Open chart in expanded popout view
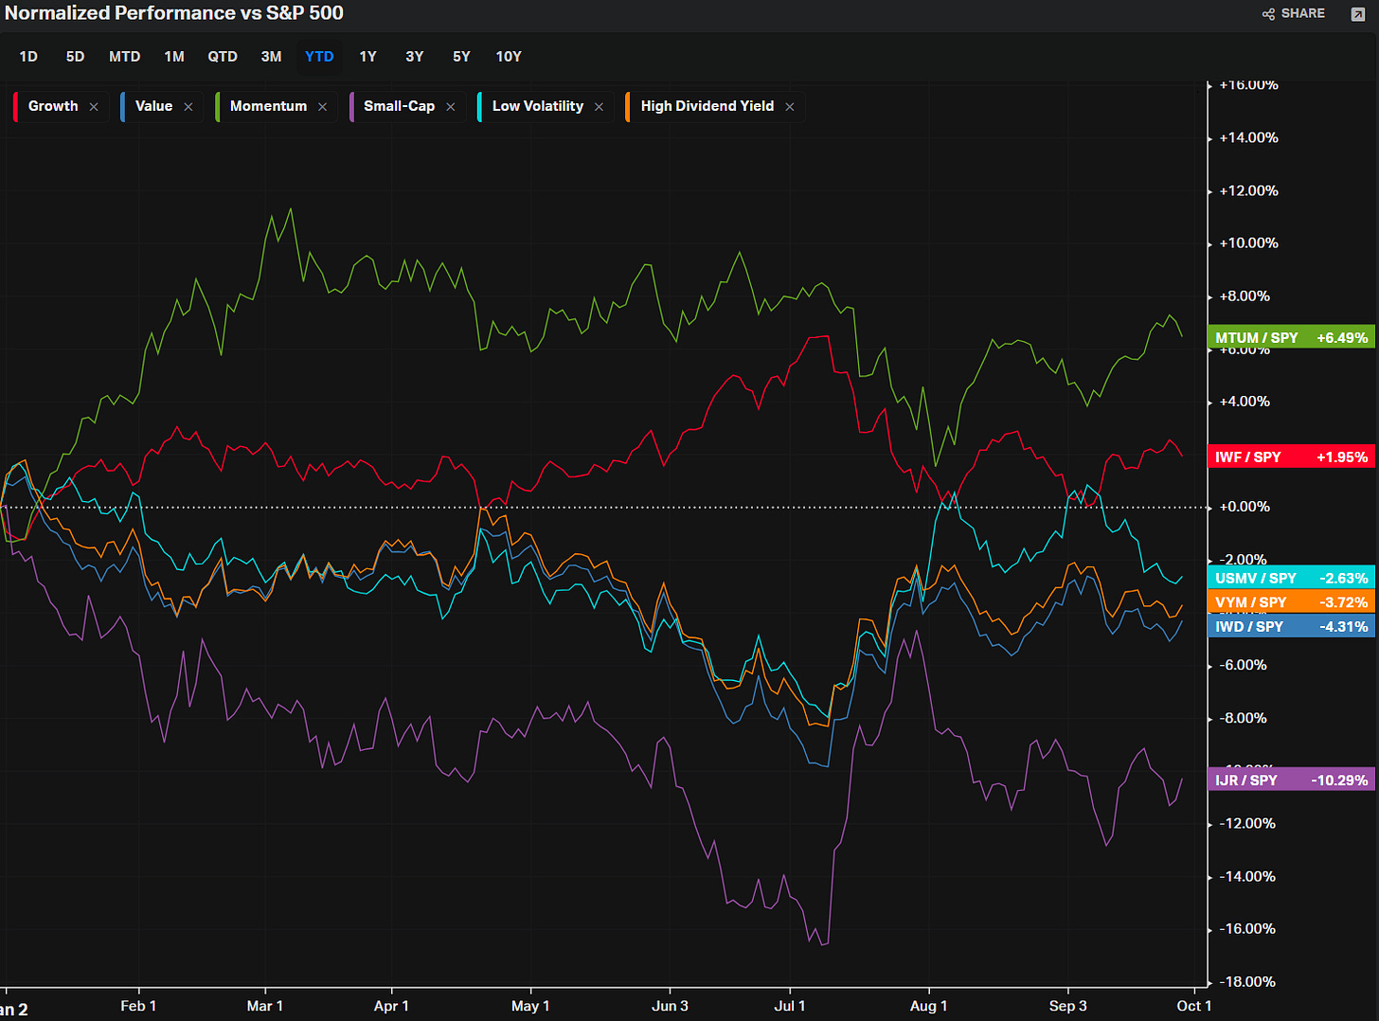Screen dimensions: 1379x1021 (1357, 14)
